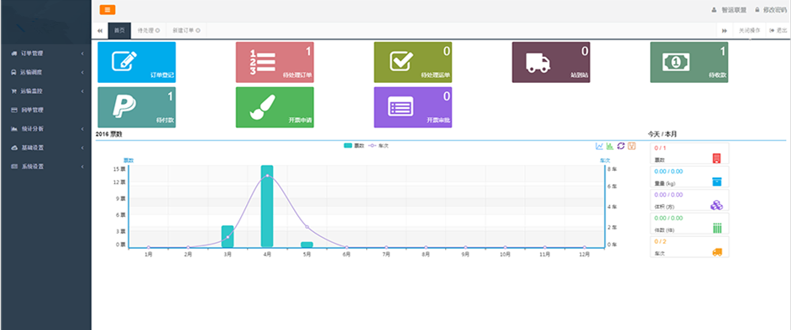The width and height of the screenshot is (791, 330).
Task: Toggle the 票数 series in chart legend
Action: [x=354, y=146]
